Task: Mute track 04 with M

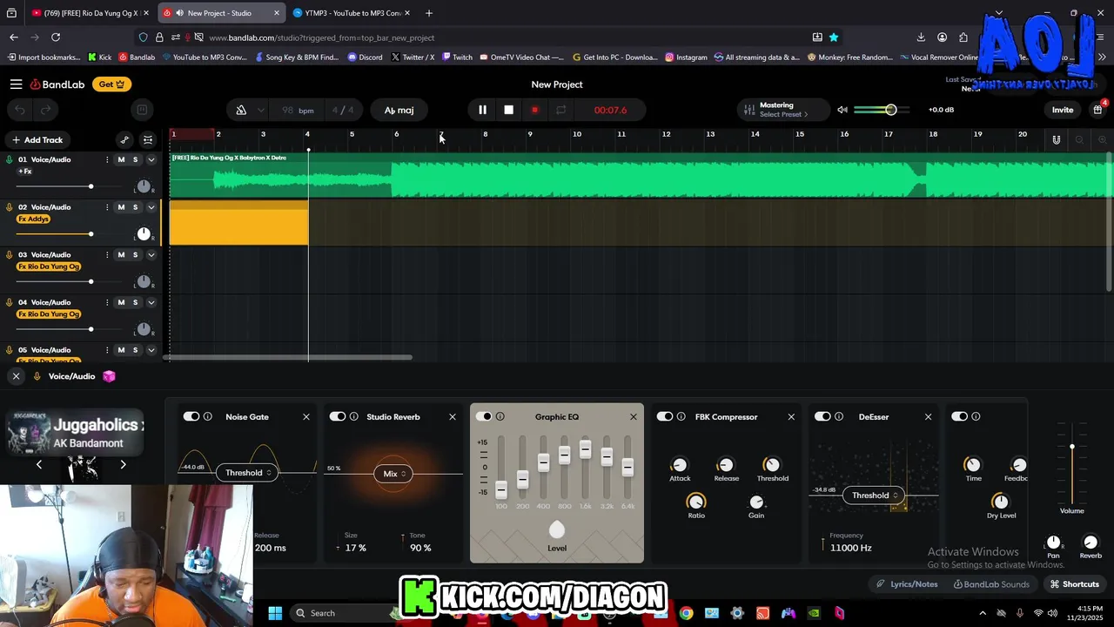Action: [x=121, y=302]
